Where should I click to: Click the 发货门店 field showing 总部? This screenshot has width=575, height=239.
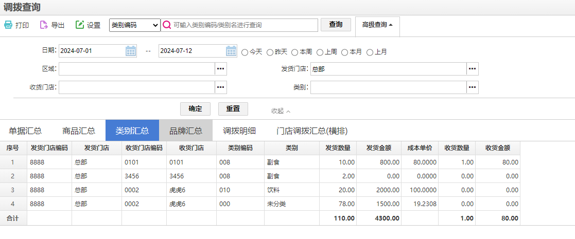[388, 69]
